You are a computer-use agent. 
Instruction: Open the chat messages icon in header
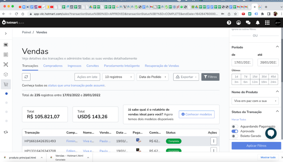pos(248,23)
